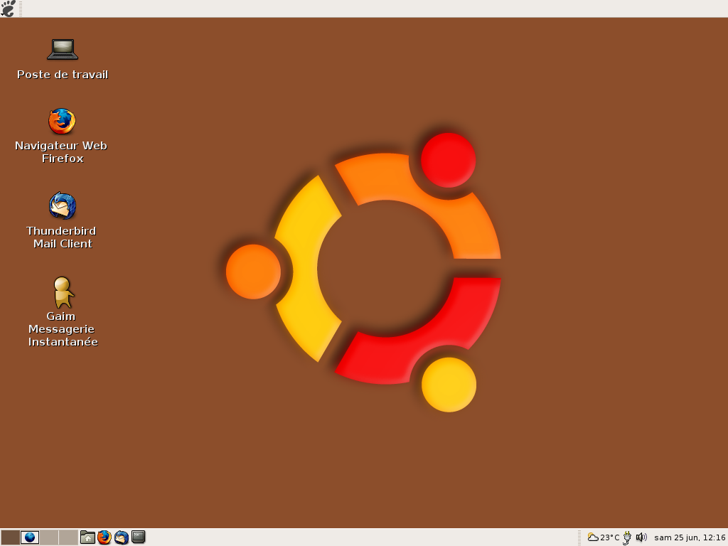Open the home folder launcher in bottom panel
This screenshot has width=728, height=546.
tap(87, 537)
